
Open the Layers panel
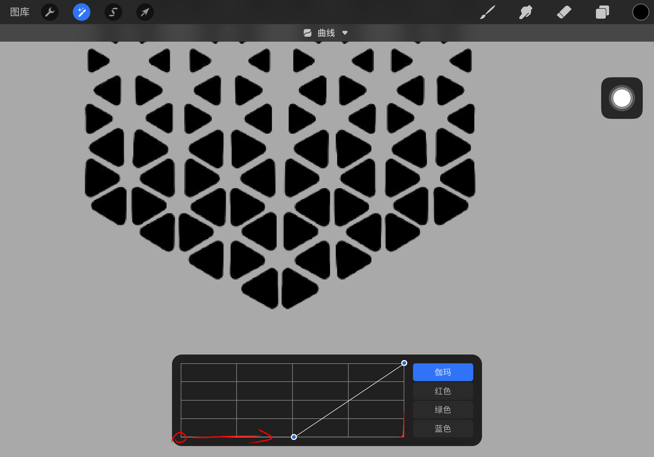tap(602, 12)
